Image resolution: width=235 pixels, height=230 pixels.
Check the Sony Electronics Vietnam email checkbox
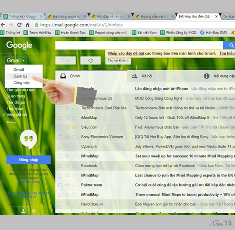(x=60, y=137)
